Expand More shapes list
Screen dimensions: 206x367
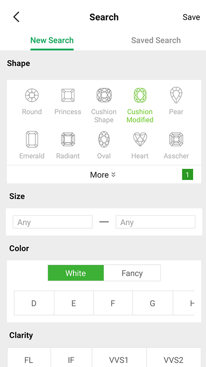(103, 174)
